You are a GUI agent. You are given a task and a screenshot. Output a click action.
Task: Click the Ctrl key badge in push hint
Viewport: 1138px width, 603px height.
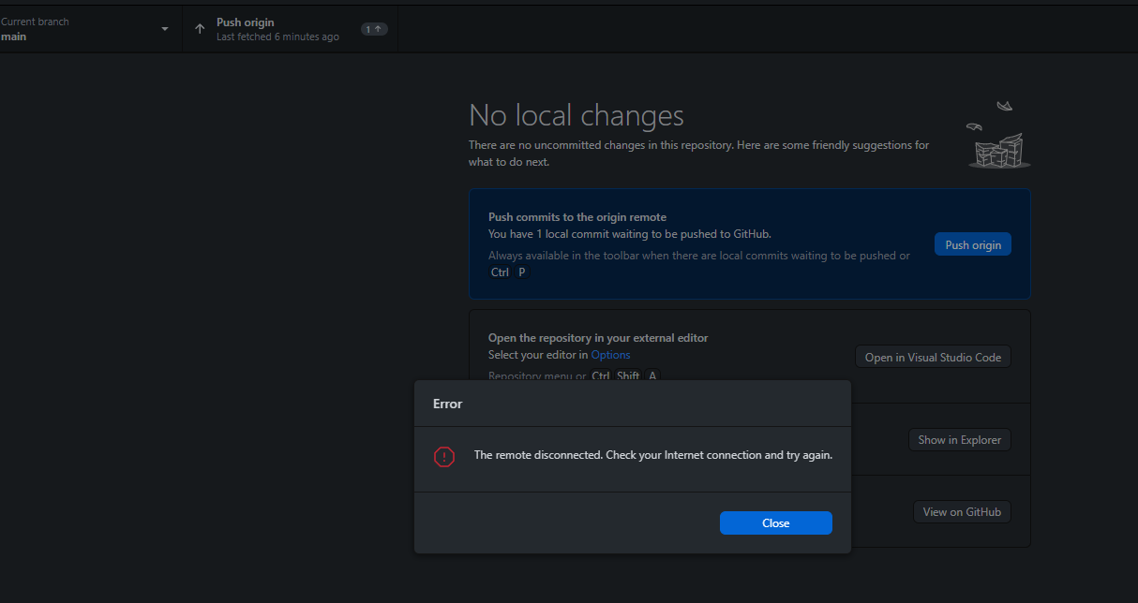click(x=500, y=272)
